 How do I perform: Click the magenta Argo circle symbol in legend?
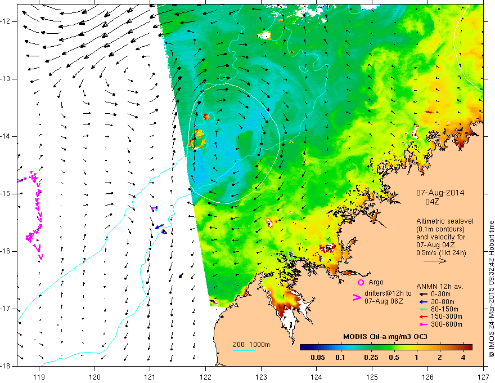coord(361,282)
